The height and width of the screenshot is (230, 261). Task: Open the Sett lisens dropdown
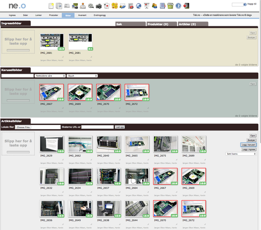(241, 154)
